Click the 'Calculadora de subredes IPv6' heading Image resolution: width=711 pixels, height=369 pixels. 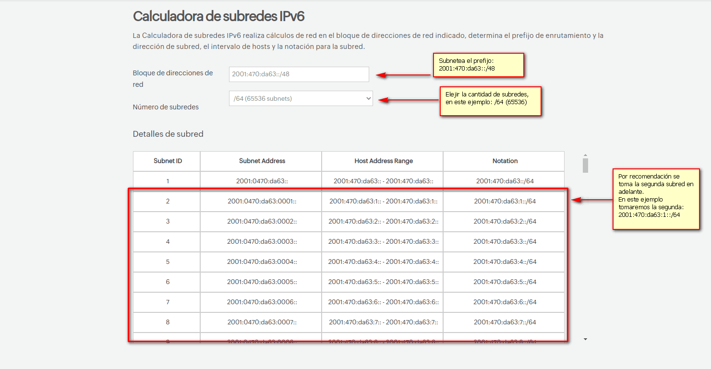pos(218,16)
